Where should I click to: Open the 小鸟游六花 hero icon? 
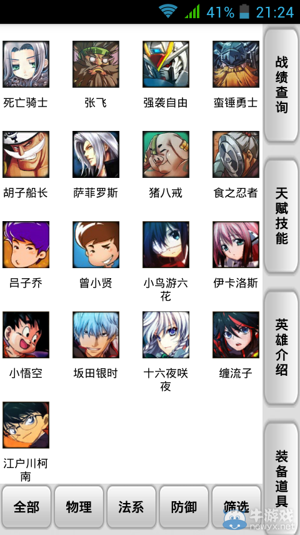click(x=166, y=244)
